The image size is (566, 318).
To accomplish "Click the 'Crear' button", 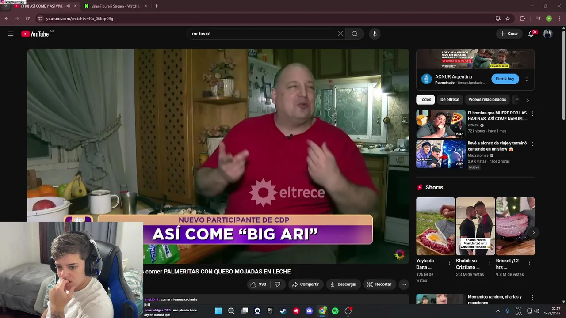I will pos(509,34).
